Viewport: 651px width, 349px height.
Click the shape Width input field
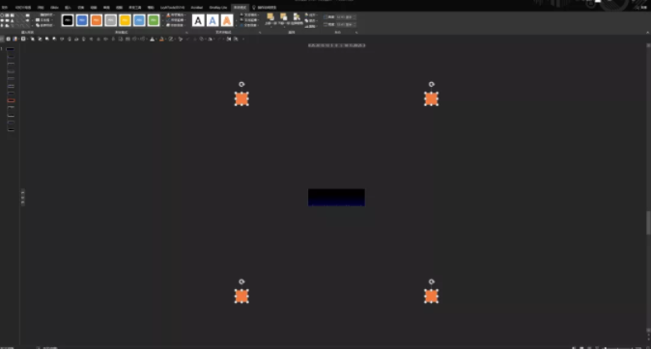pyautogui.click(x=346, y=24)
